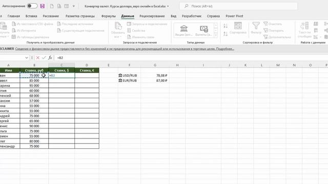
Task: Click the purple Save icon
Action: (x=43, y=6)
